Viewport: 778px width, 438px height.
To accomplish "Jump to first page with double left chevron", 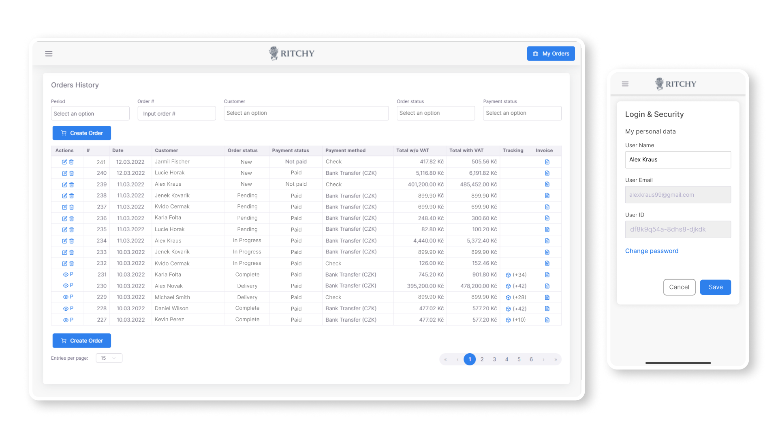I will (x=445, y=359).
